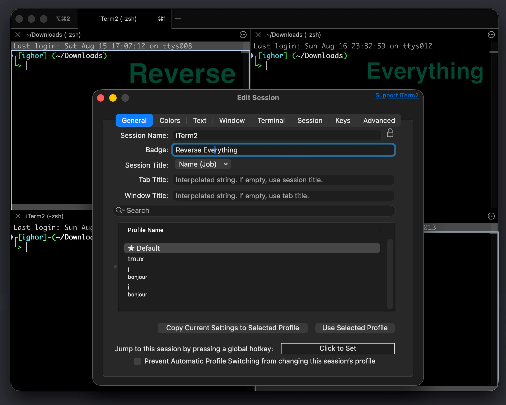
Task: Click the Window Title input field
Action: 284,196
